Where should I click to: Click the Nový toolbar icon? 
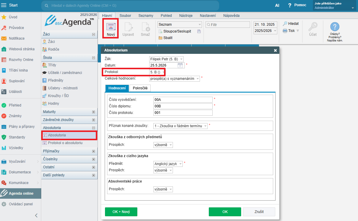point(111,26)
